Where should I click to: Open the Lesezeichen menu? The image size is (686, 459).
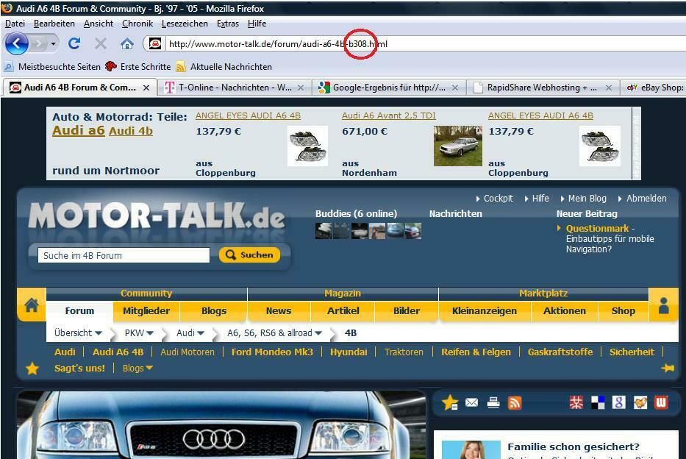point(185,24)
